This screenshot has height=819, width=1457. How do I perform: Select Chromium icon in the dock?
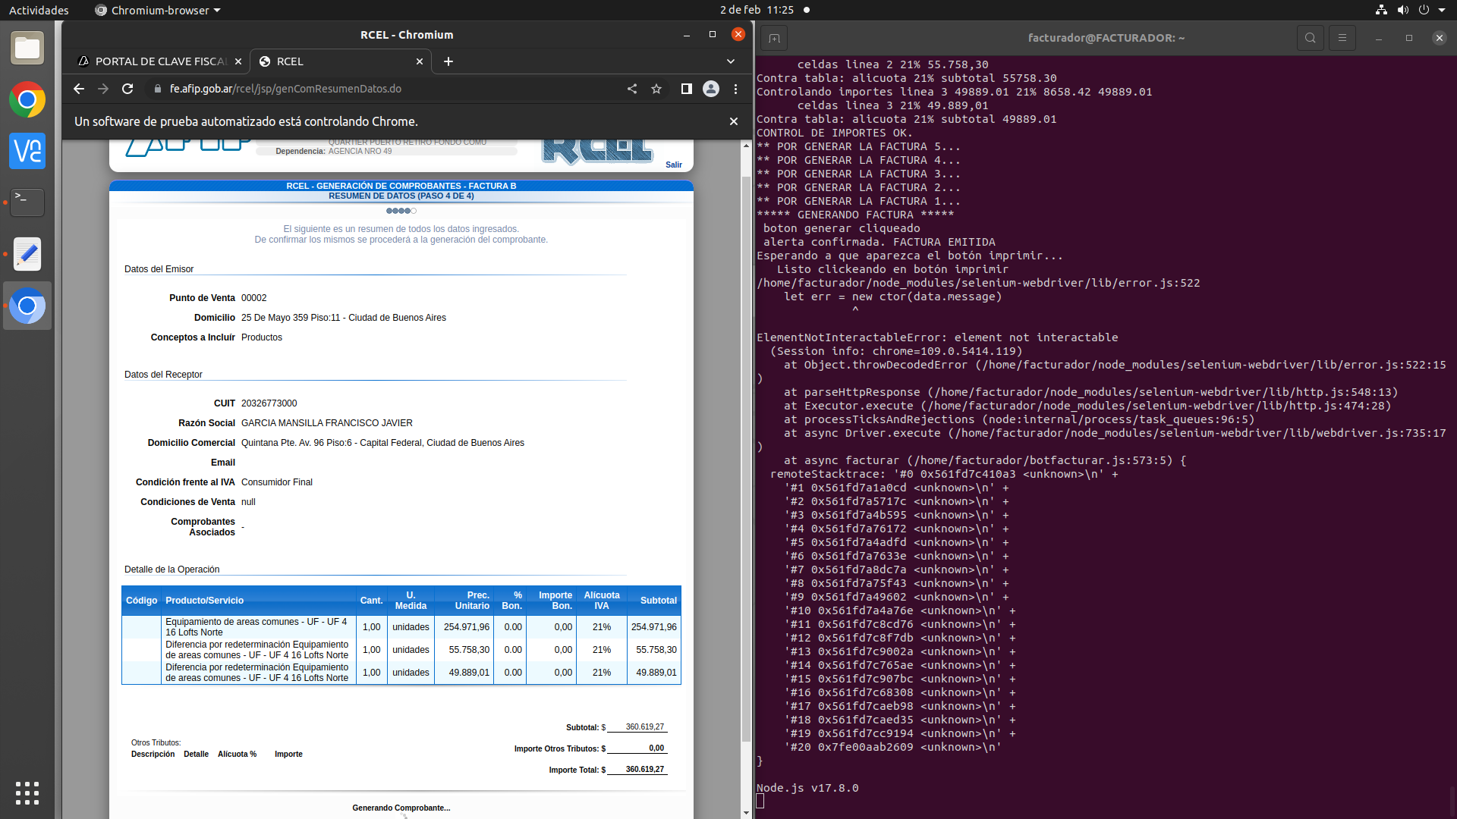click(x=27, y=306)
